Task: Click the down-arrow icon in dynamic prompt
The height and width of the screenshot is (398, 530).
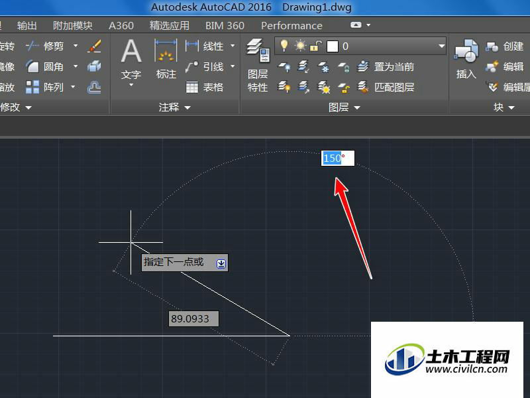Action: [221, 263]
